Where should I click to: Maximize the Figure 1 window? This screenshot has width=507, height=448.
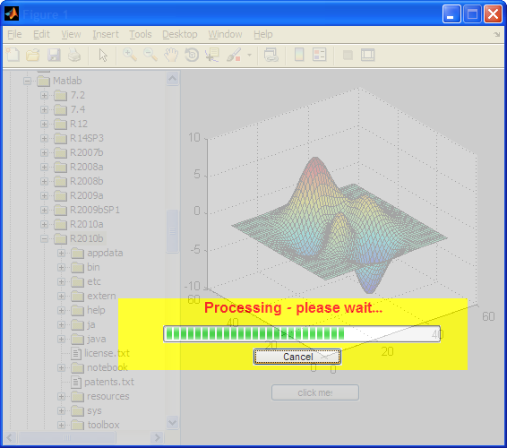pyautogui.click(x=472, y=14)
